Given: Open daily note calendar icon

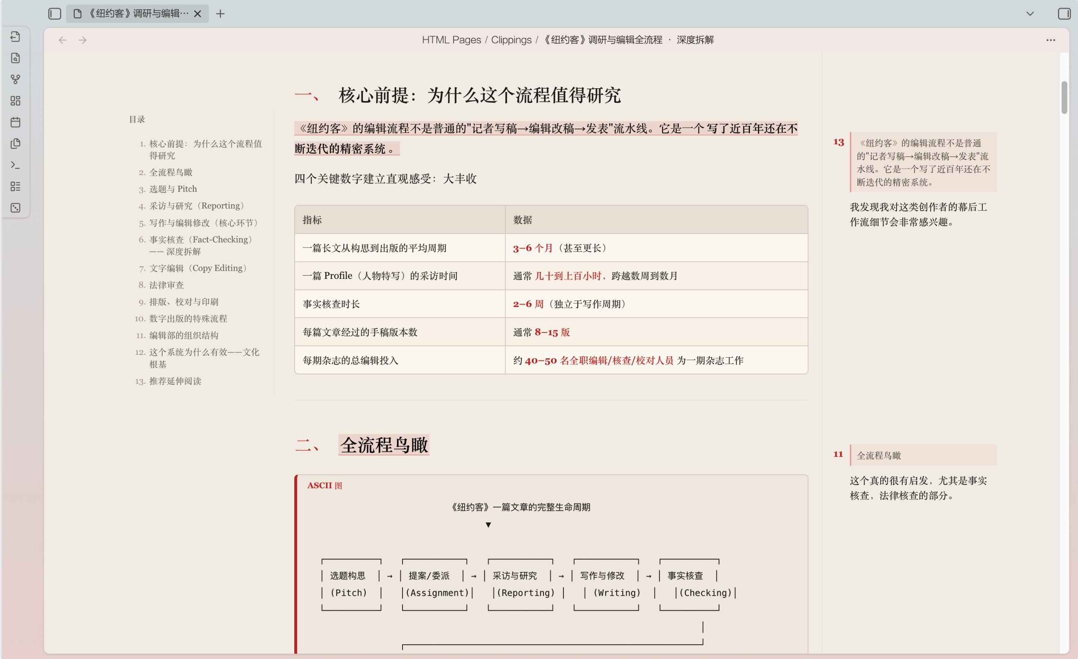Looking at the screenshot, I should pyautogui.click(x=16, y=122).
